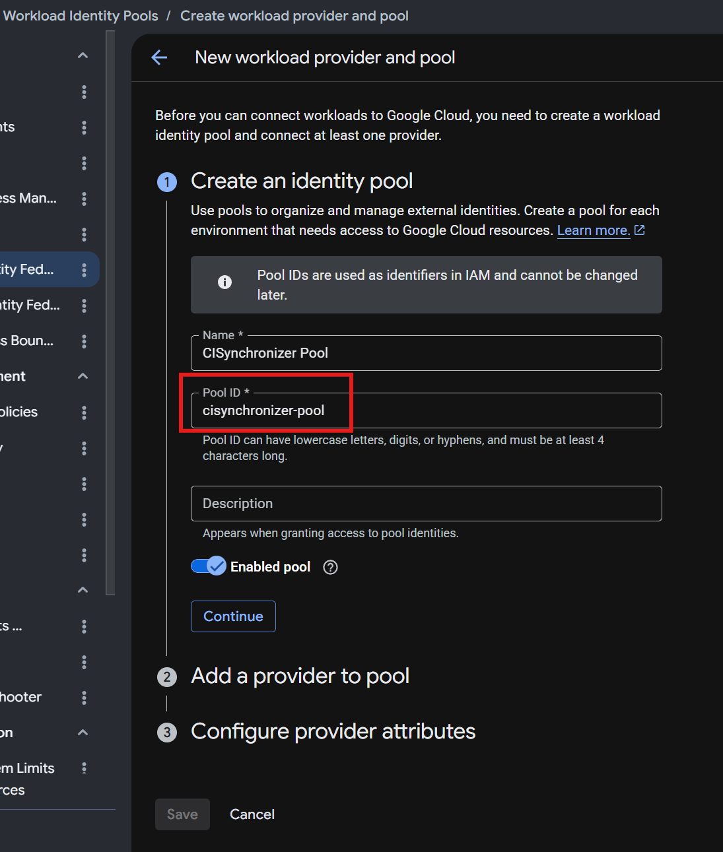Screen dimensions: 723x852
Task: Focus the Pool ID input field
Action: coord(427,410)
